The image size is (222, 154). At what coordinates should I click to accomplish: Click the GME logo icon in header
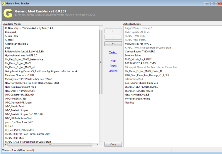[8, 13]
